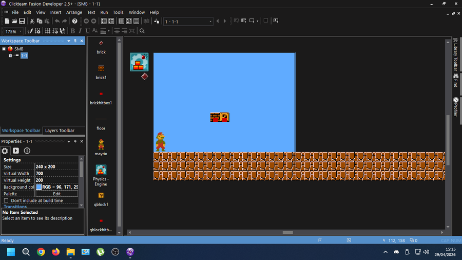Open the File menu
Image resolution: width=462 pixels, height=260 pixels.
point(15,12)
